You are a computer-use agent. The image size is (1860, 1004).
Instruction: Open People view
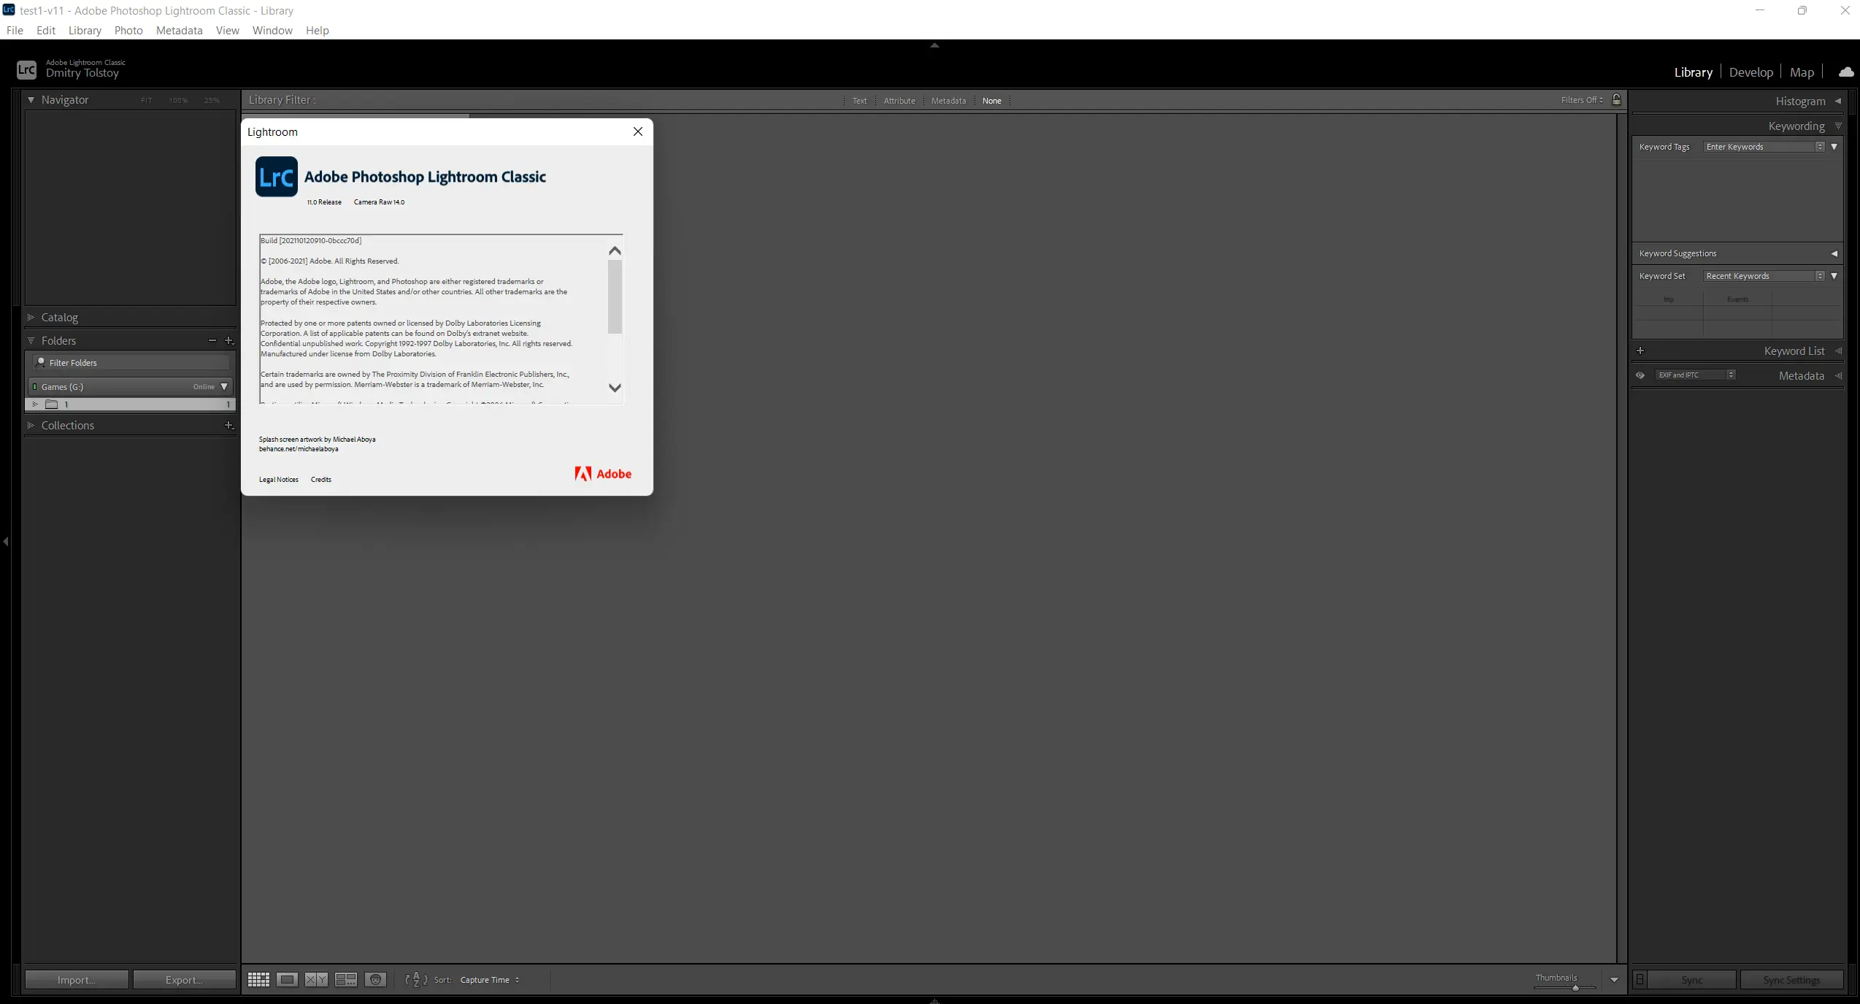(375, 979)
